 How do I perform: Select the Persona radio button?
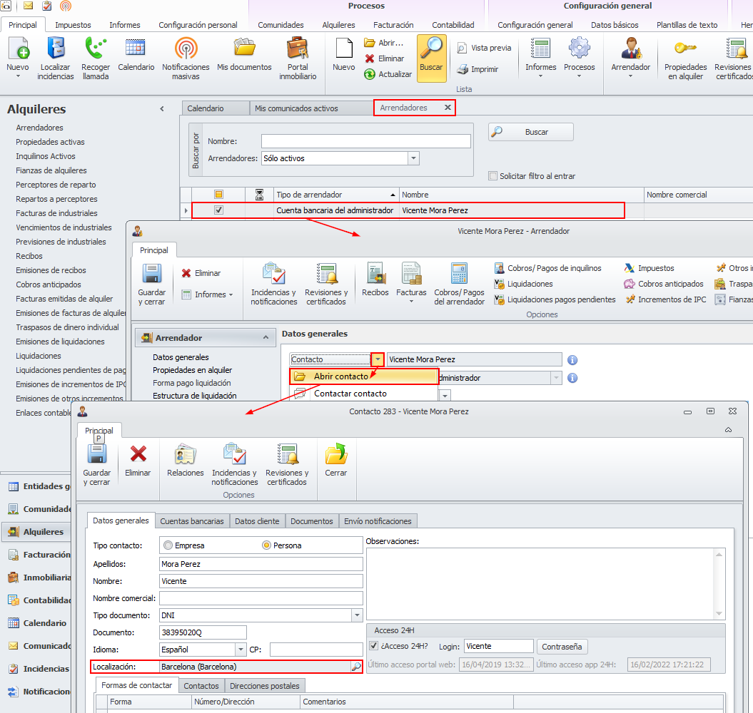[266, 545]
